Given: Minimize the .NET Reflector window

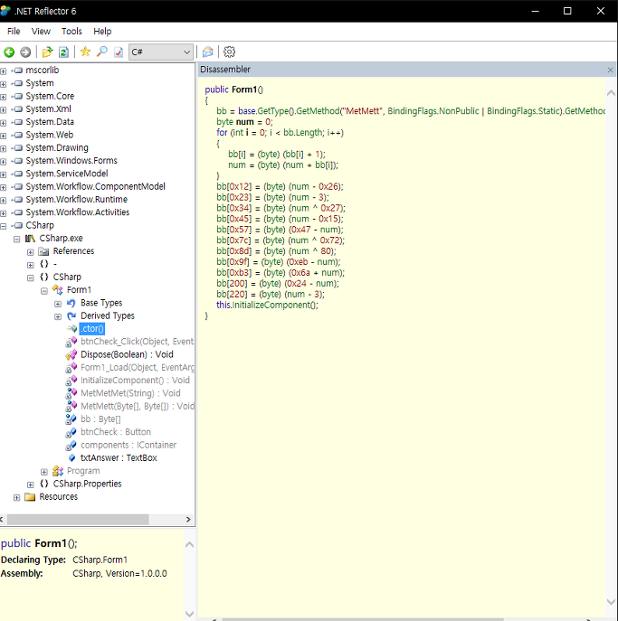Looking at the screenshot, I should [535, 11].
